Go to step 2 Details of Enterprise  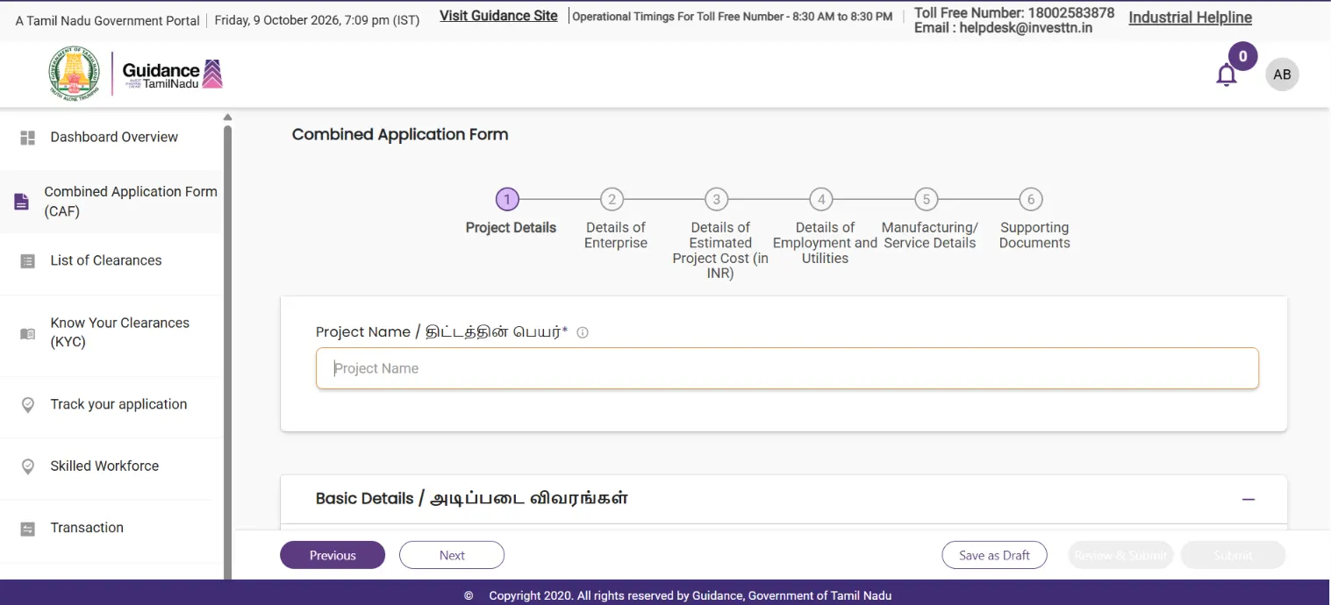pyautogui.click(x=612, y=200)
